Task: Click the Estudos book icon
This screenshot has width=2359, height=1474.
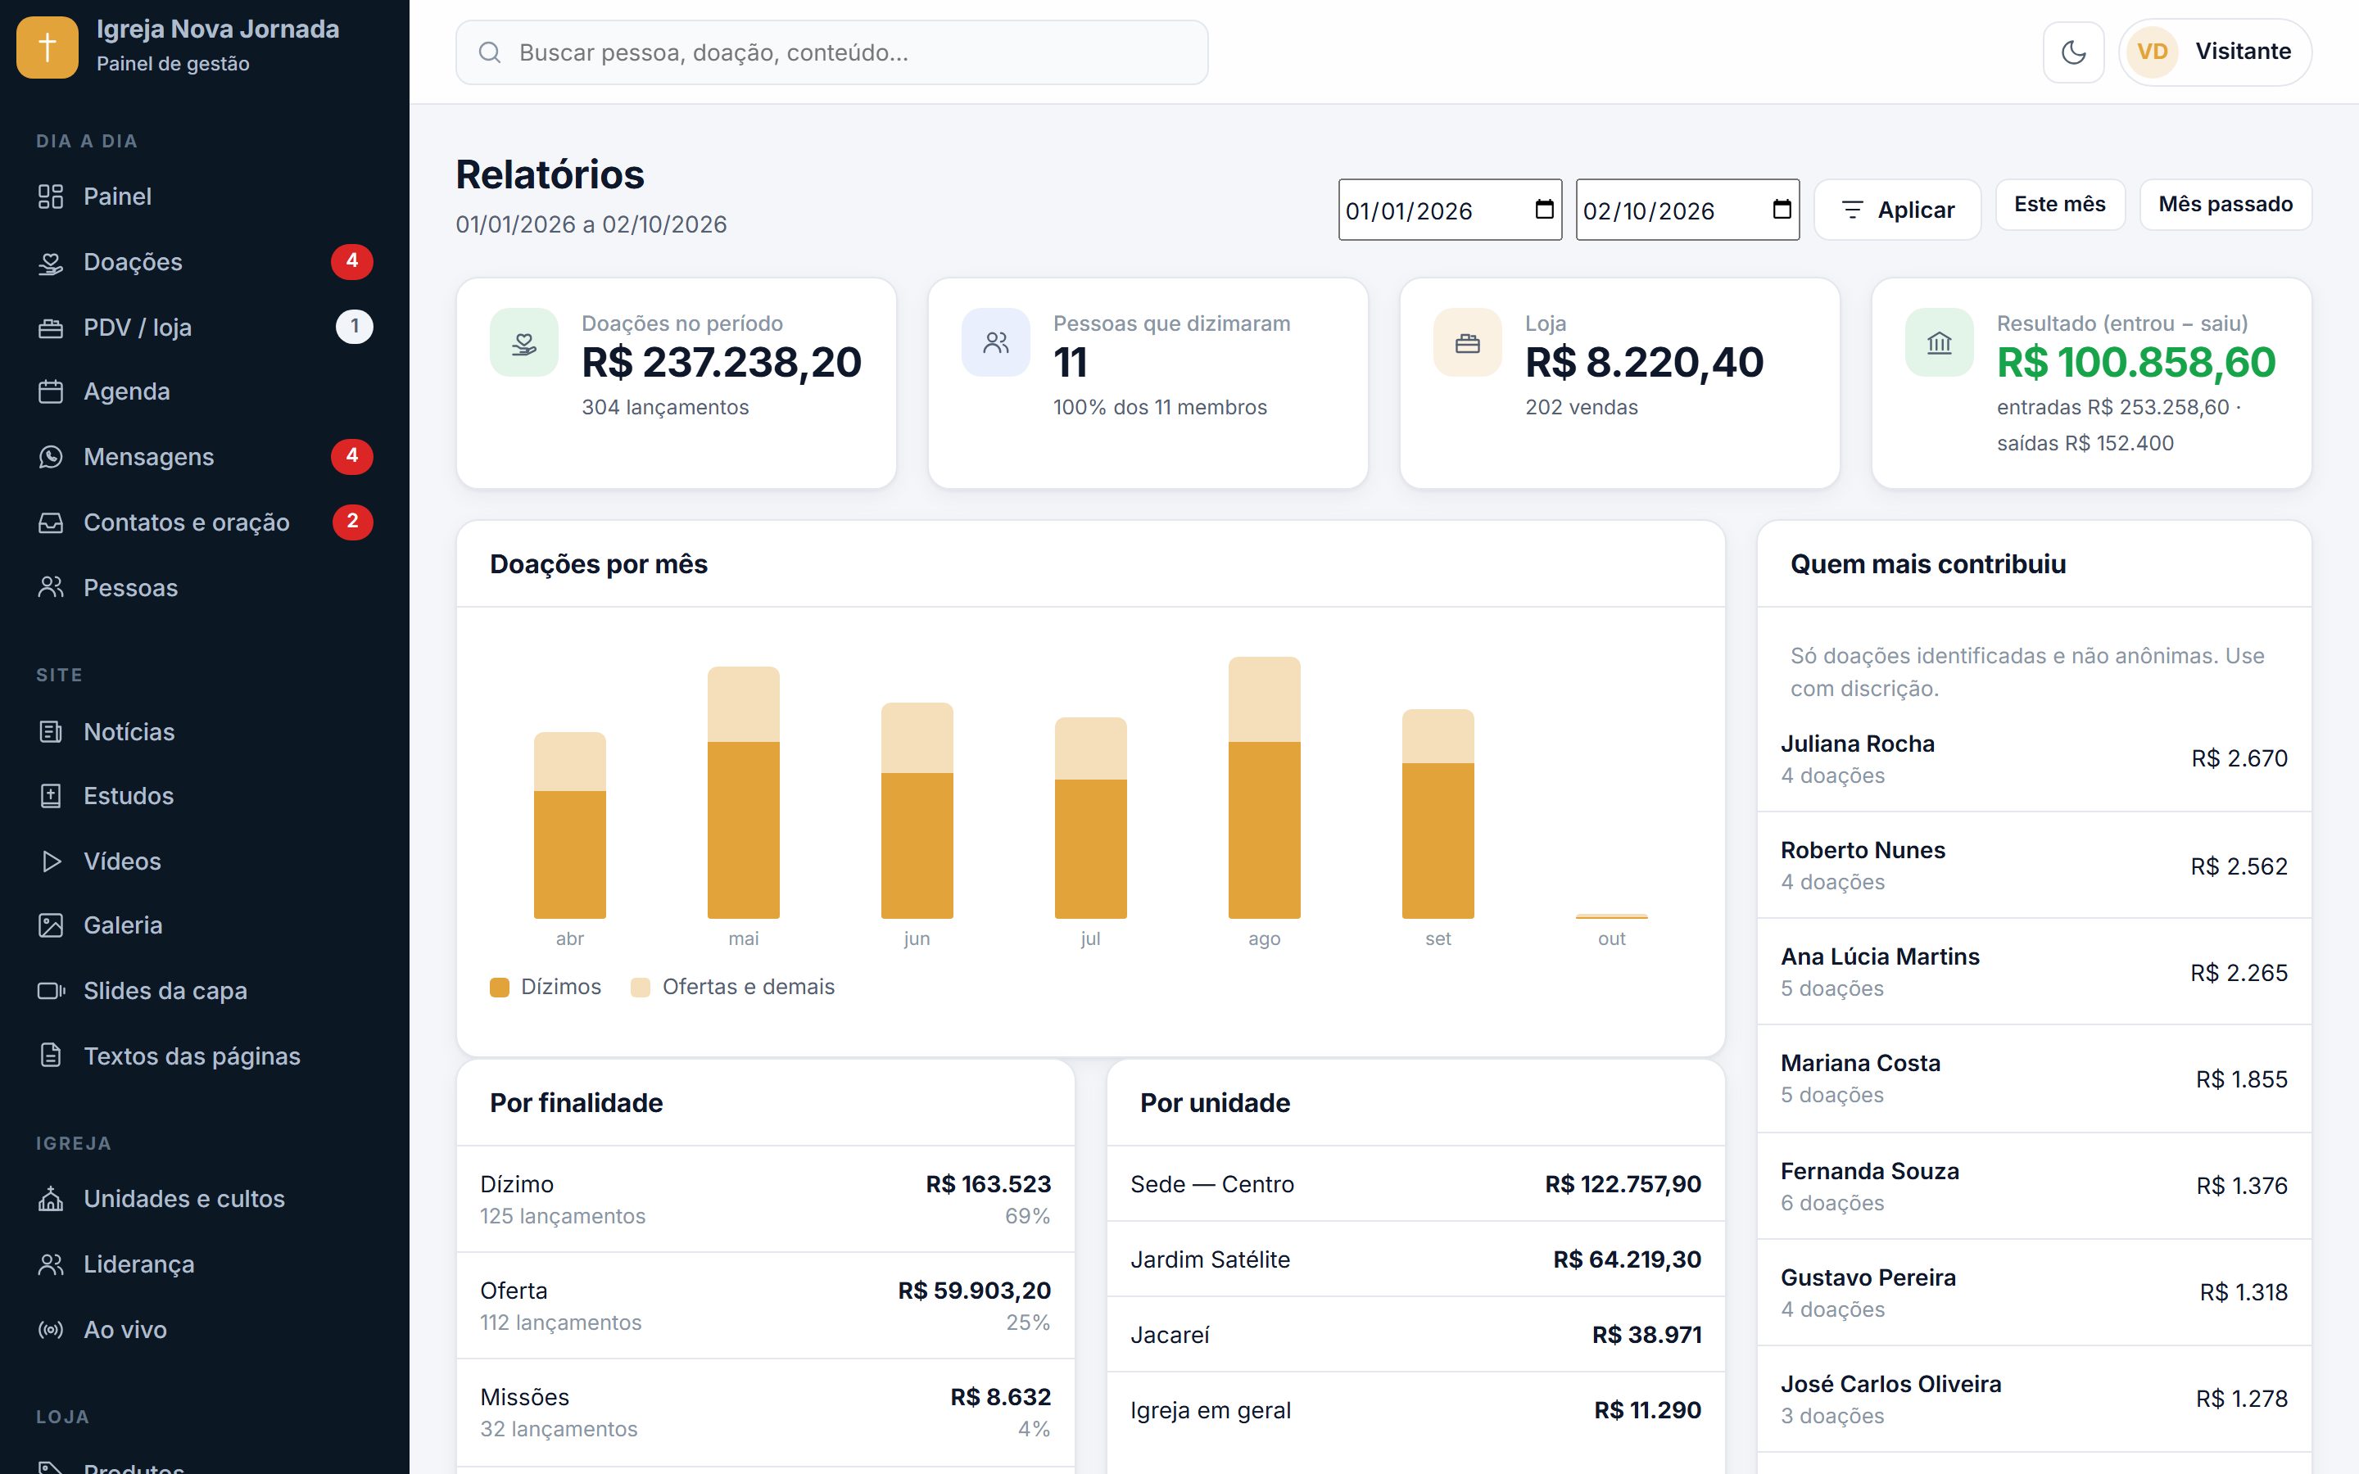Action: [51, 797]
